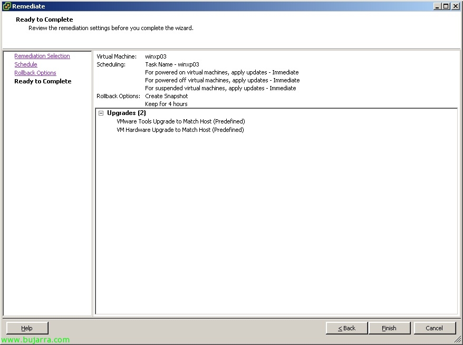The height and width of the screenshot is (345, 463).
Task: Select VM Hardware Upgrade to Match Host row
Action: click(x=180, y=130)
